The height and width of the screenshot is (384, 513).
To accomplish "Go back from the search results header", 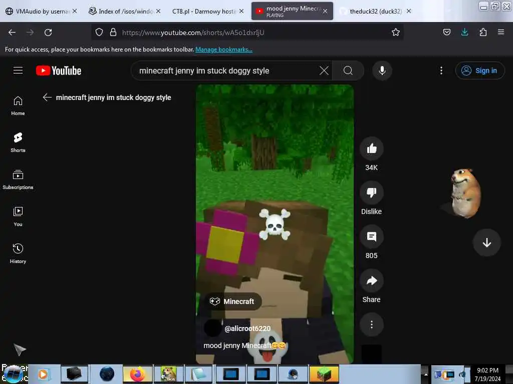I will (48, 97).
